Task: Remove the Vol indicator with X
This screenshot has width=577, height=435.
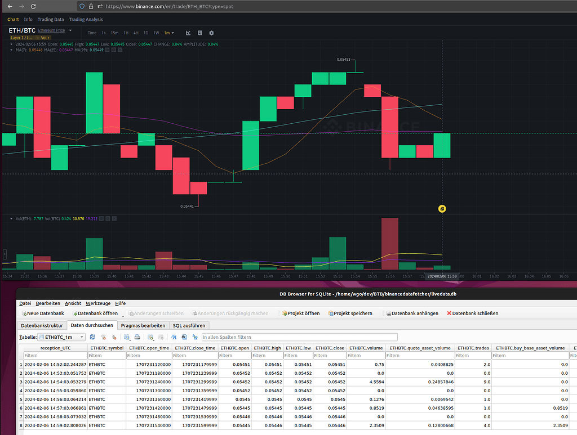Action: coord(114,218)
